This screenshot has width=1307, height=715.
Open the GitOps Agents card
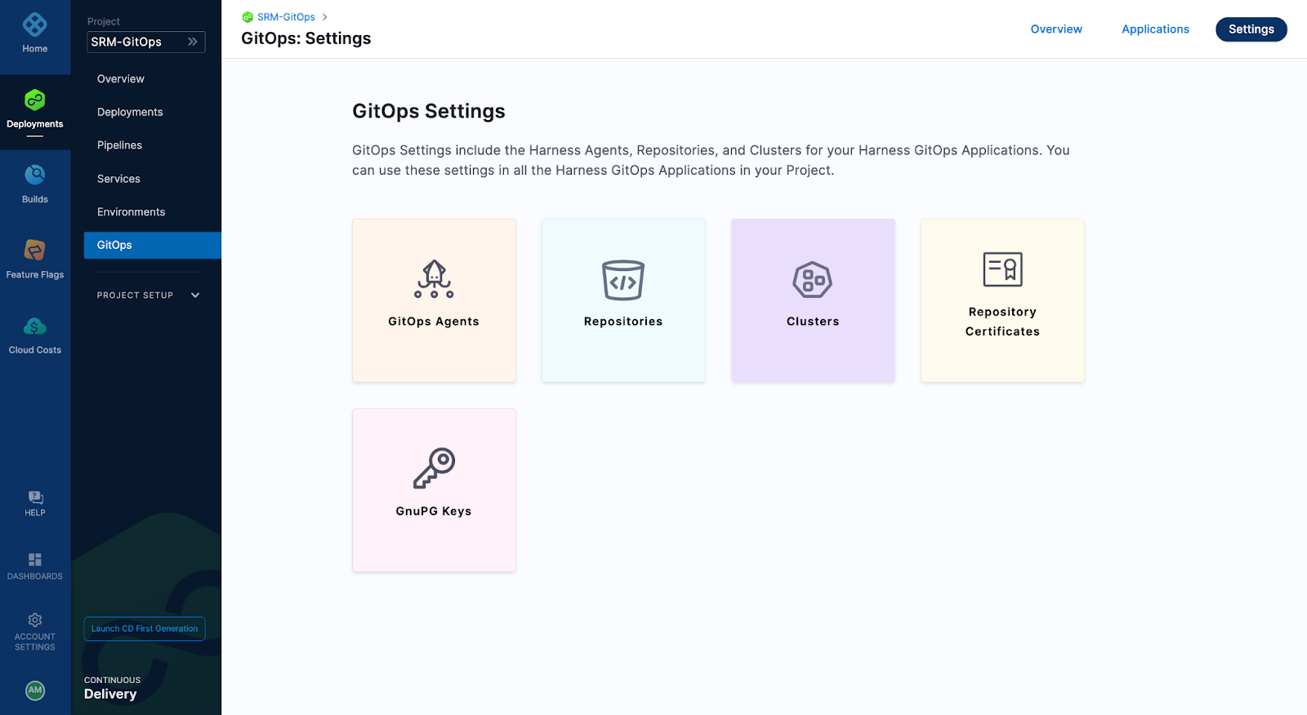[434, 300]
